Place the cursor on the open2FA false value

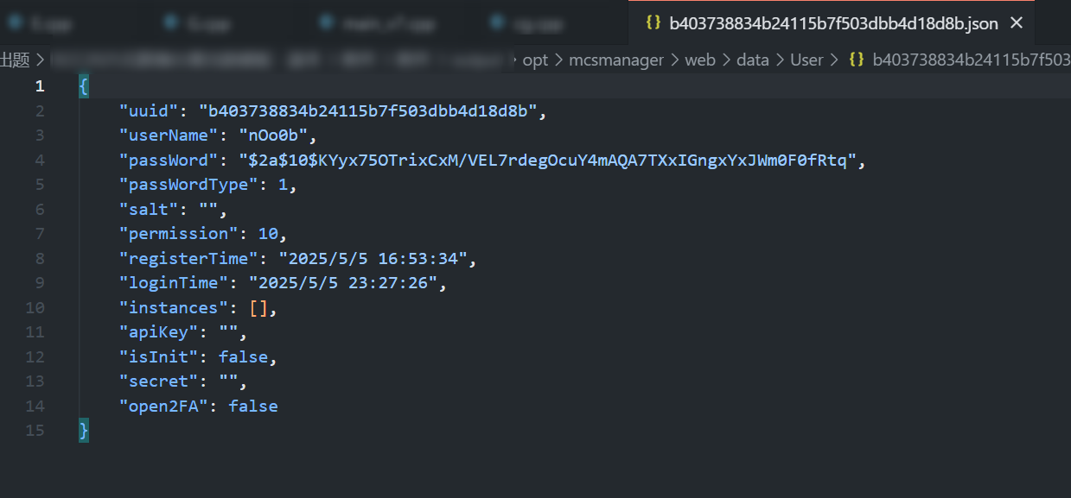[253, 406]
